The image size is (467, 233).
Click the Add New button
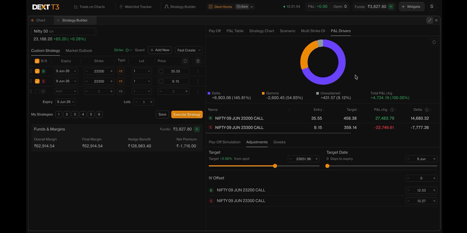point(160,50)
